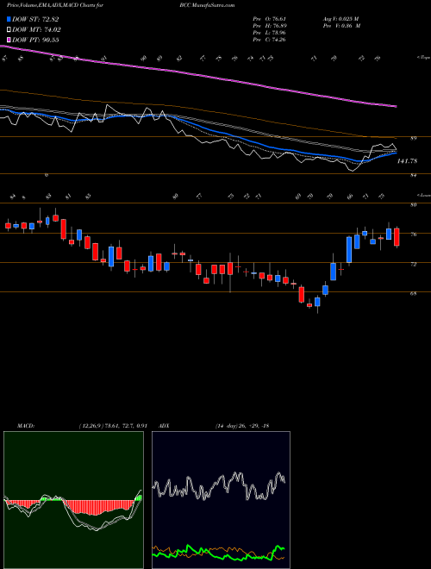431x569 pixels.
Task: Click the 'Pre L: 73.96' low value
Action: coord(270,33)
